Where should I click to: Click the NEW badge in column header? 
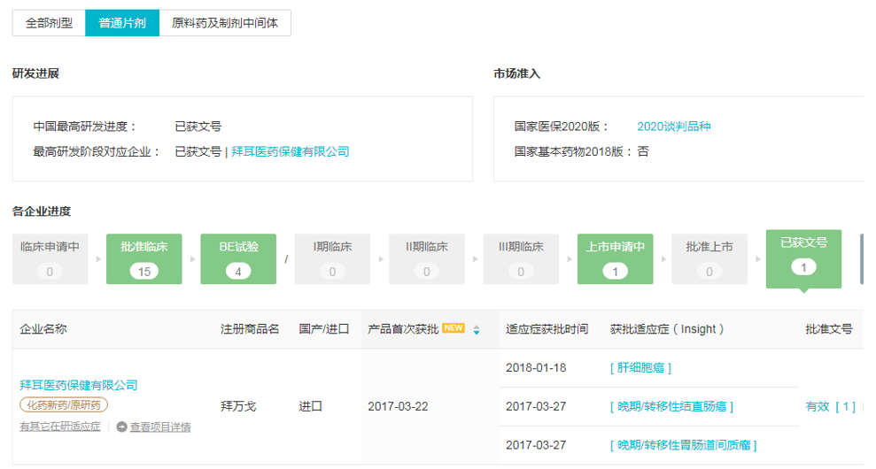pos(454,328)
